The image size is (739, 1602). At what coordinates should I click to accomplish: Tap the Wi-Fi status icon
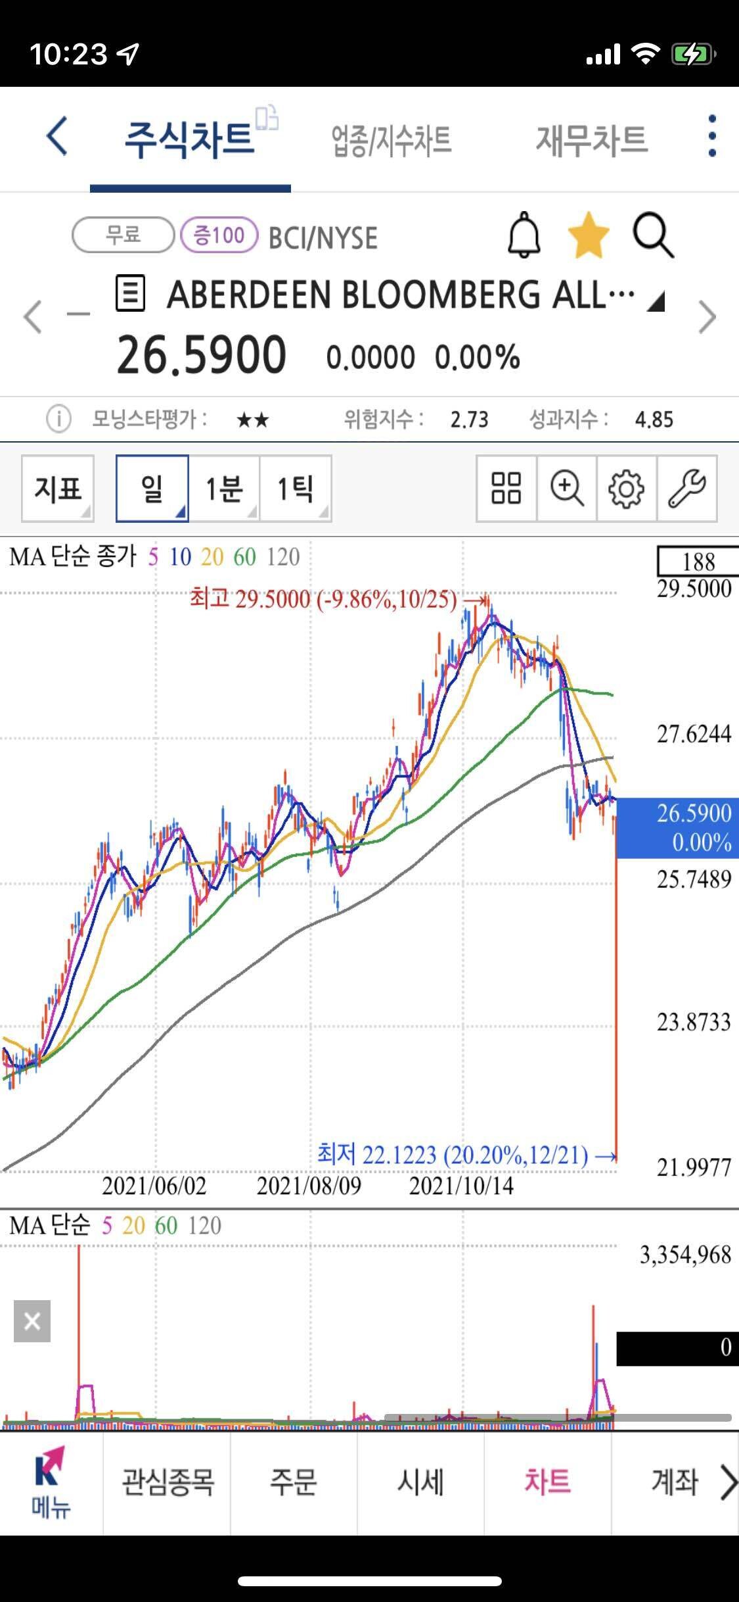click(x=645, y=54)
